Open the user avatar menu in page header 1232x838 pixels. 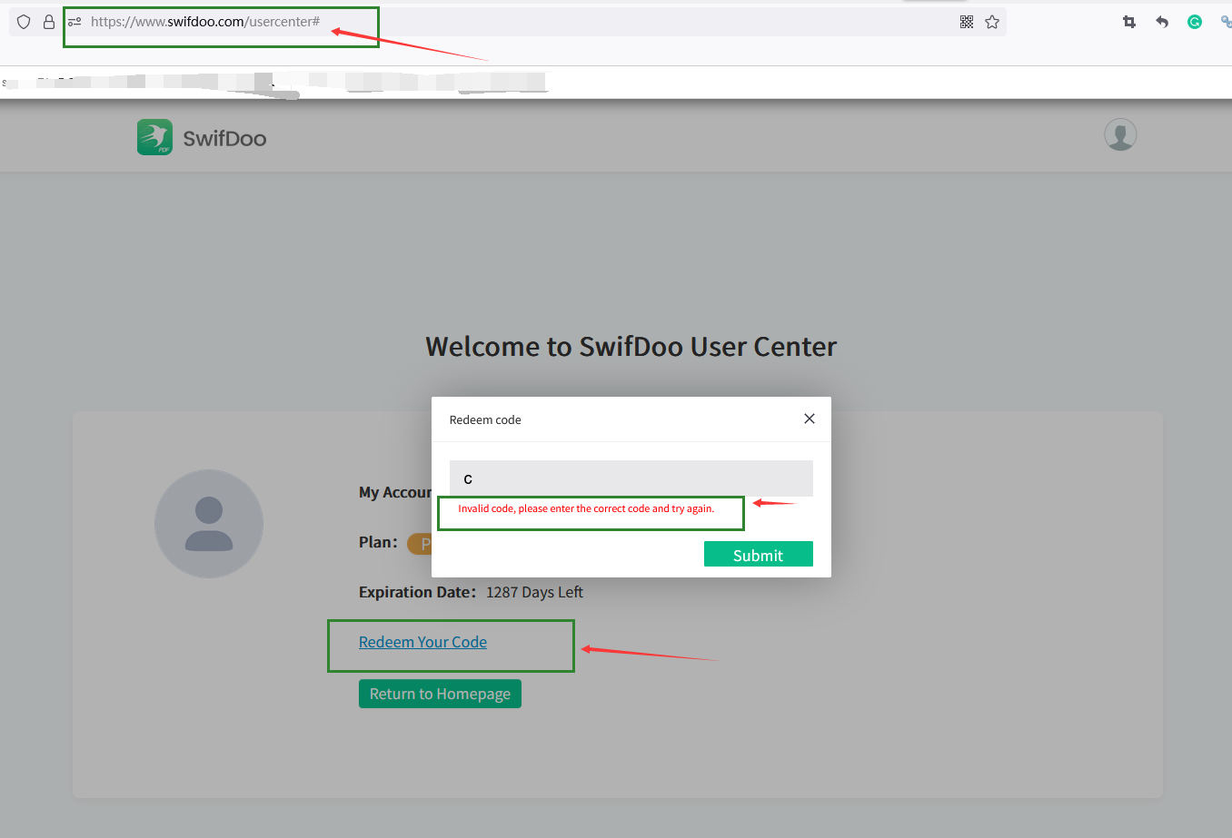[x=1120, y=134]
